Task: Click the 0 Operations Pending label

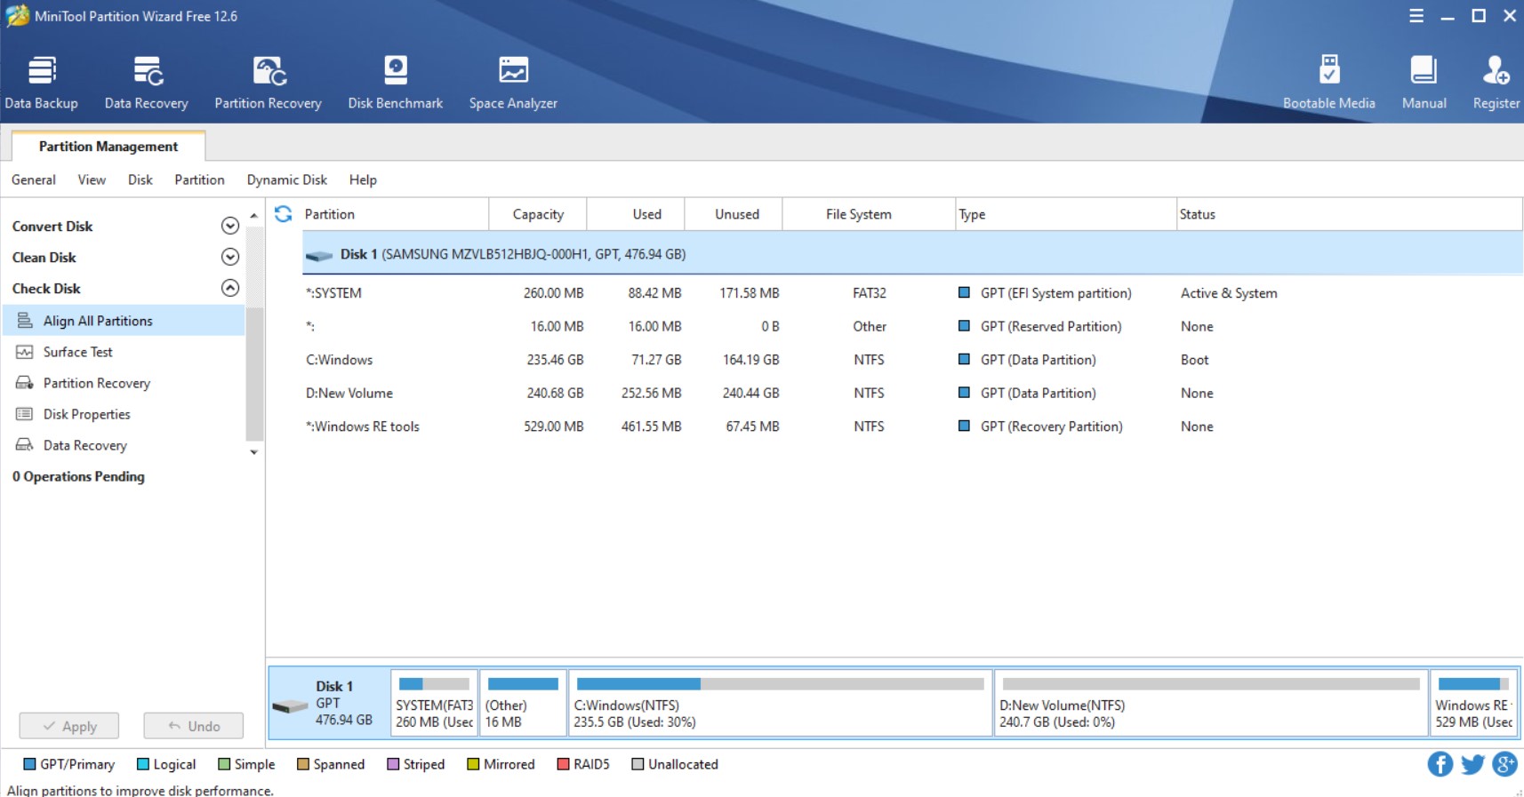Action: (78, 476)
